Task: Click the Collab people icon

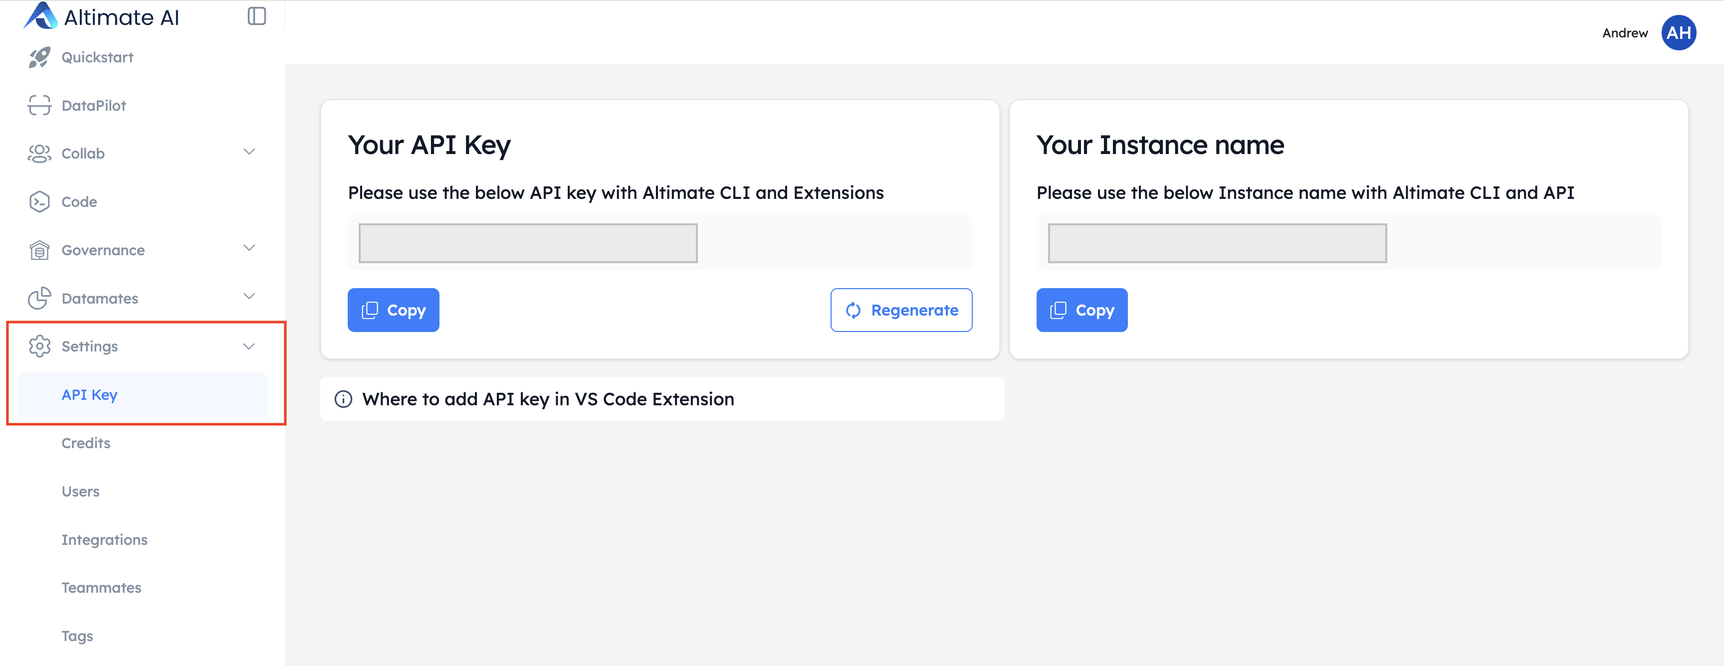Action: (39, 154)
